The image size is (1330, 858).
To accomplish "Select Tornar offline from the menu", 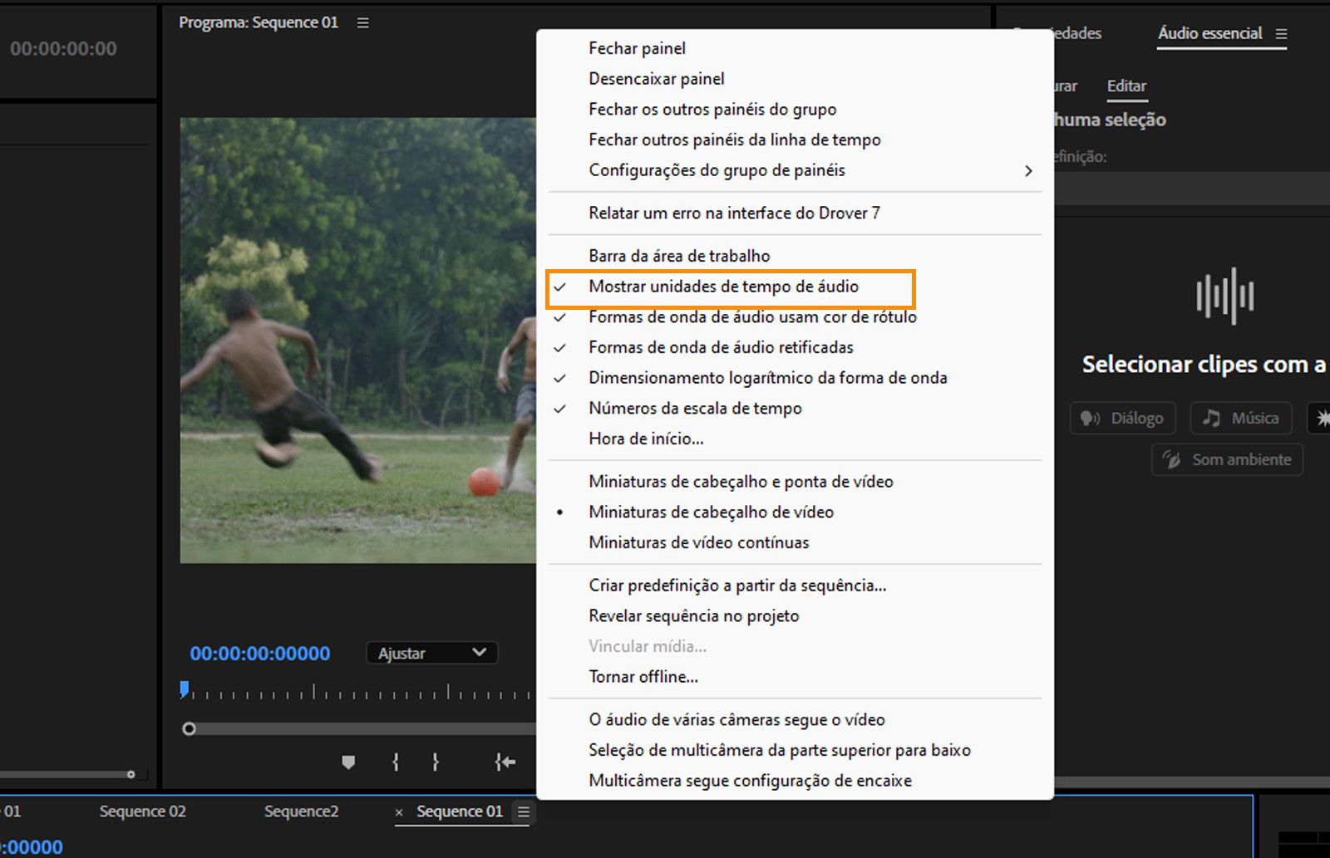I will coord(643,676).
